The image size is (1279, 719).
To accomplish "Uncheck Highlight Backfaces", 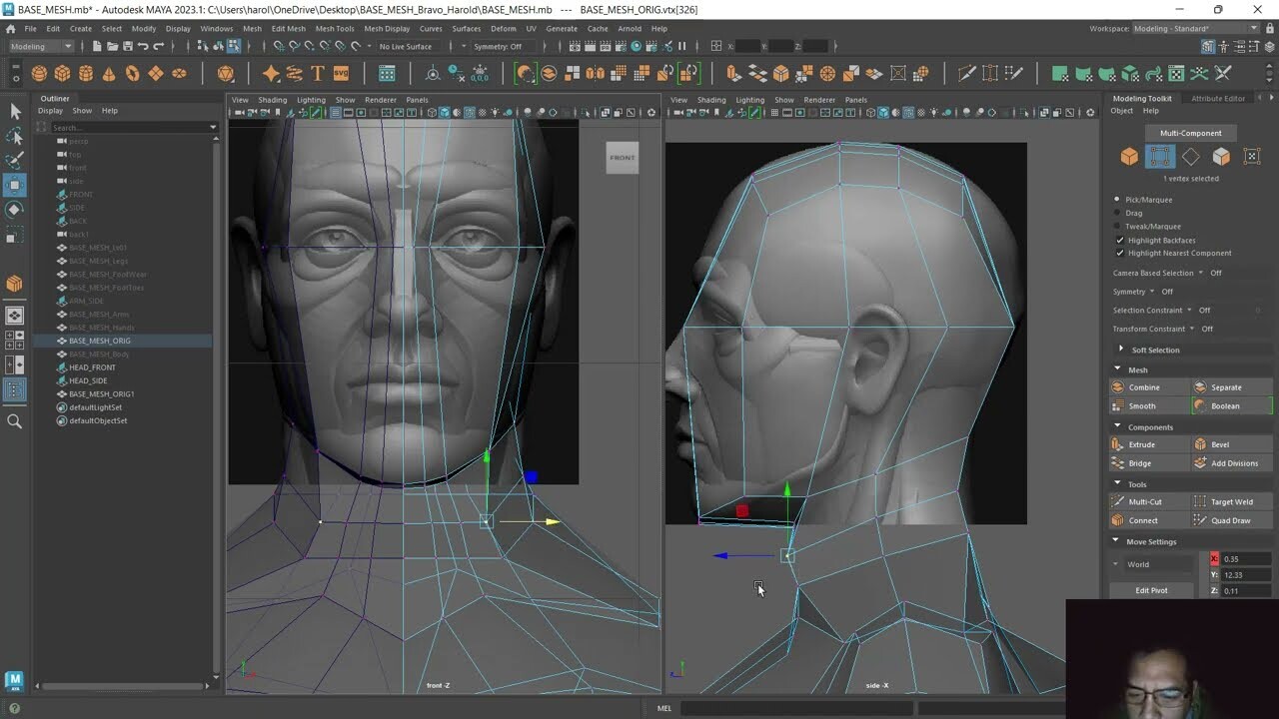I will click(1119, 240).
